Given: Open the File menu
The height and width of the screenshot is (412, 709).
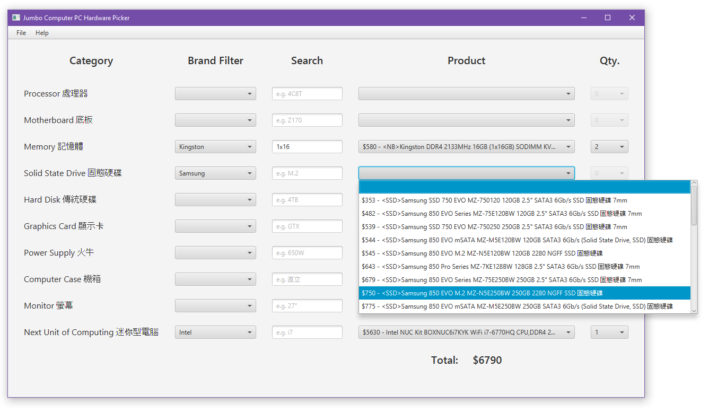Looking at the screenshot, I should pos(21,33).
